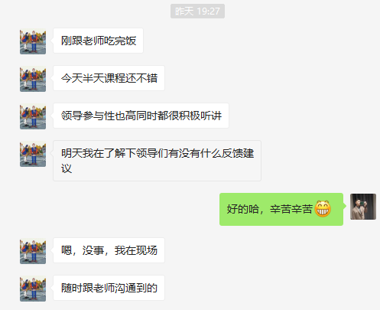This screenshot has height=310, width=380.
Task: Open contact avatar next to "明天我在了解下" message
Action: [x=33, y=154]
